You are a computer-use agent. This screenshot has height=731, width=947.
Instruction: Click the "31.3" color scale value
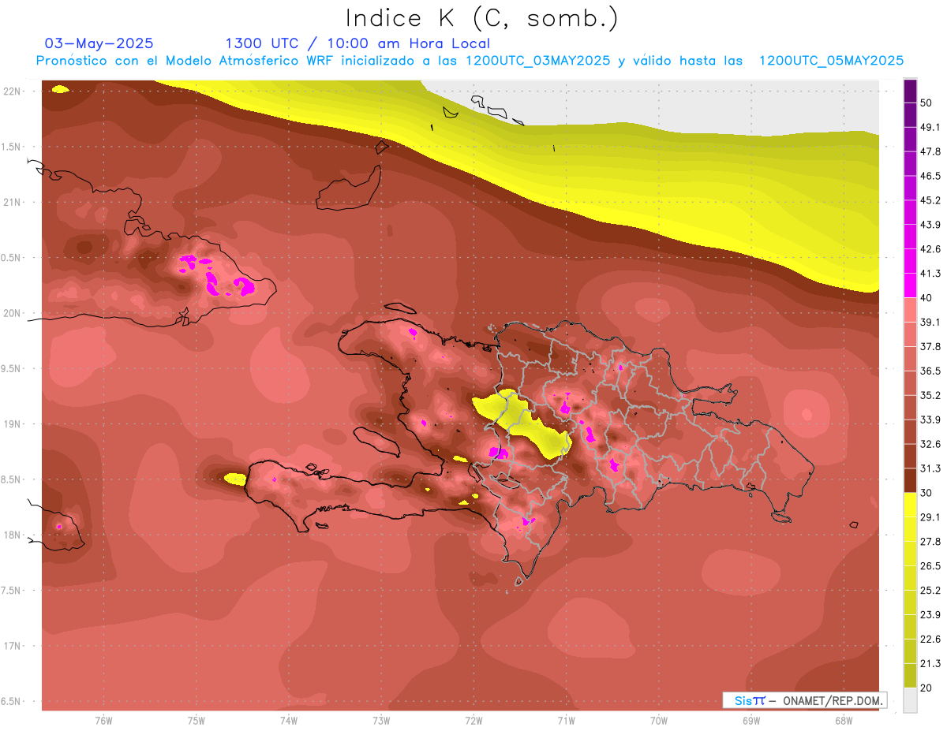931,468
